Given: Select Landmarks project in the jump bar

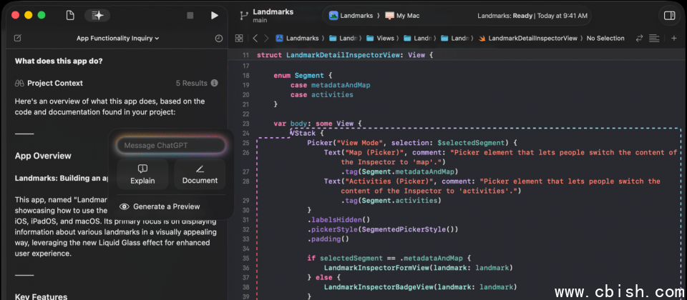Looking at the screenshot, I should click(298, 39).
